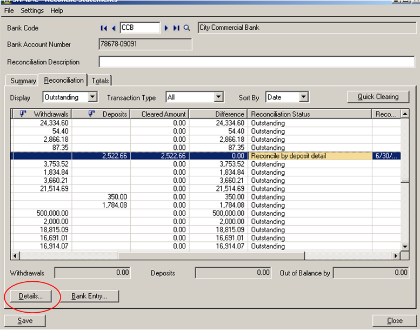Select the 24,334.60 withdrawal cell
Viewport: 420px width, 330px height.
click(42, 123)
